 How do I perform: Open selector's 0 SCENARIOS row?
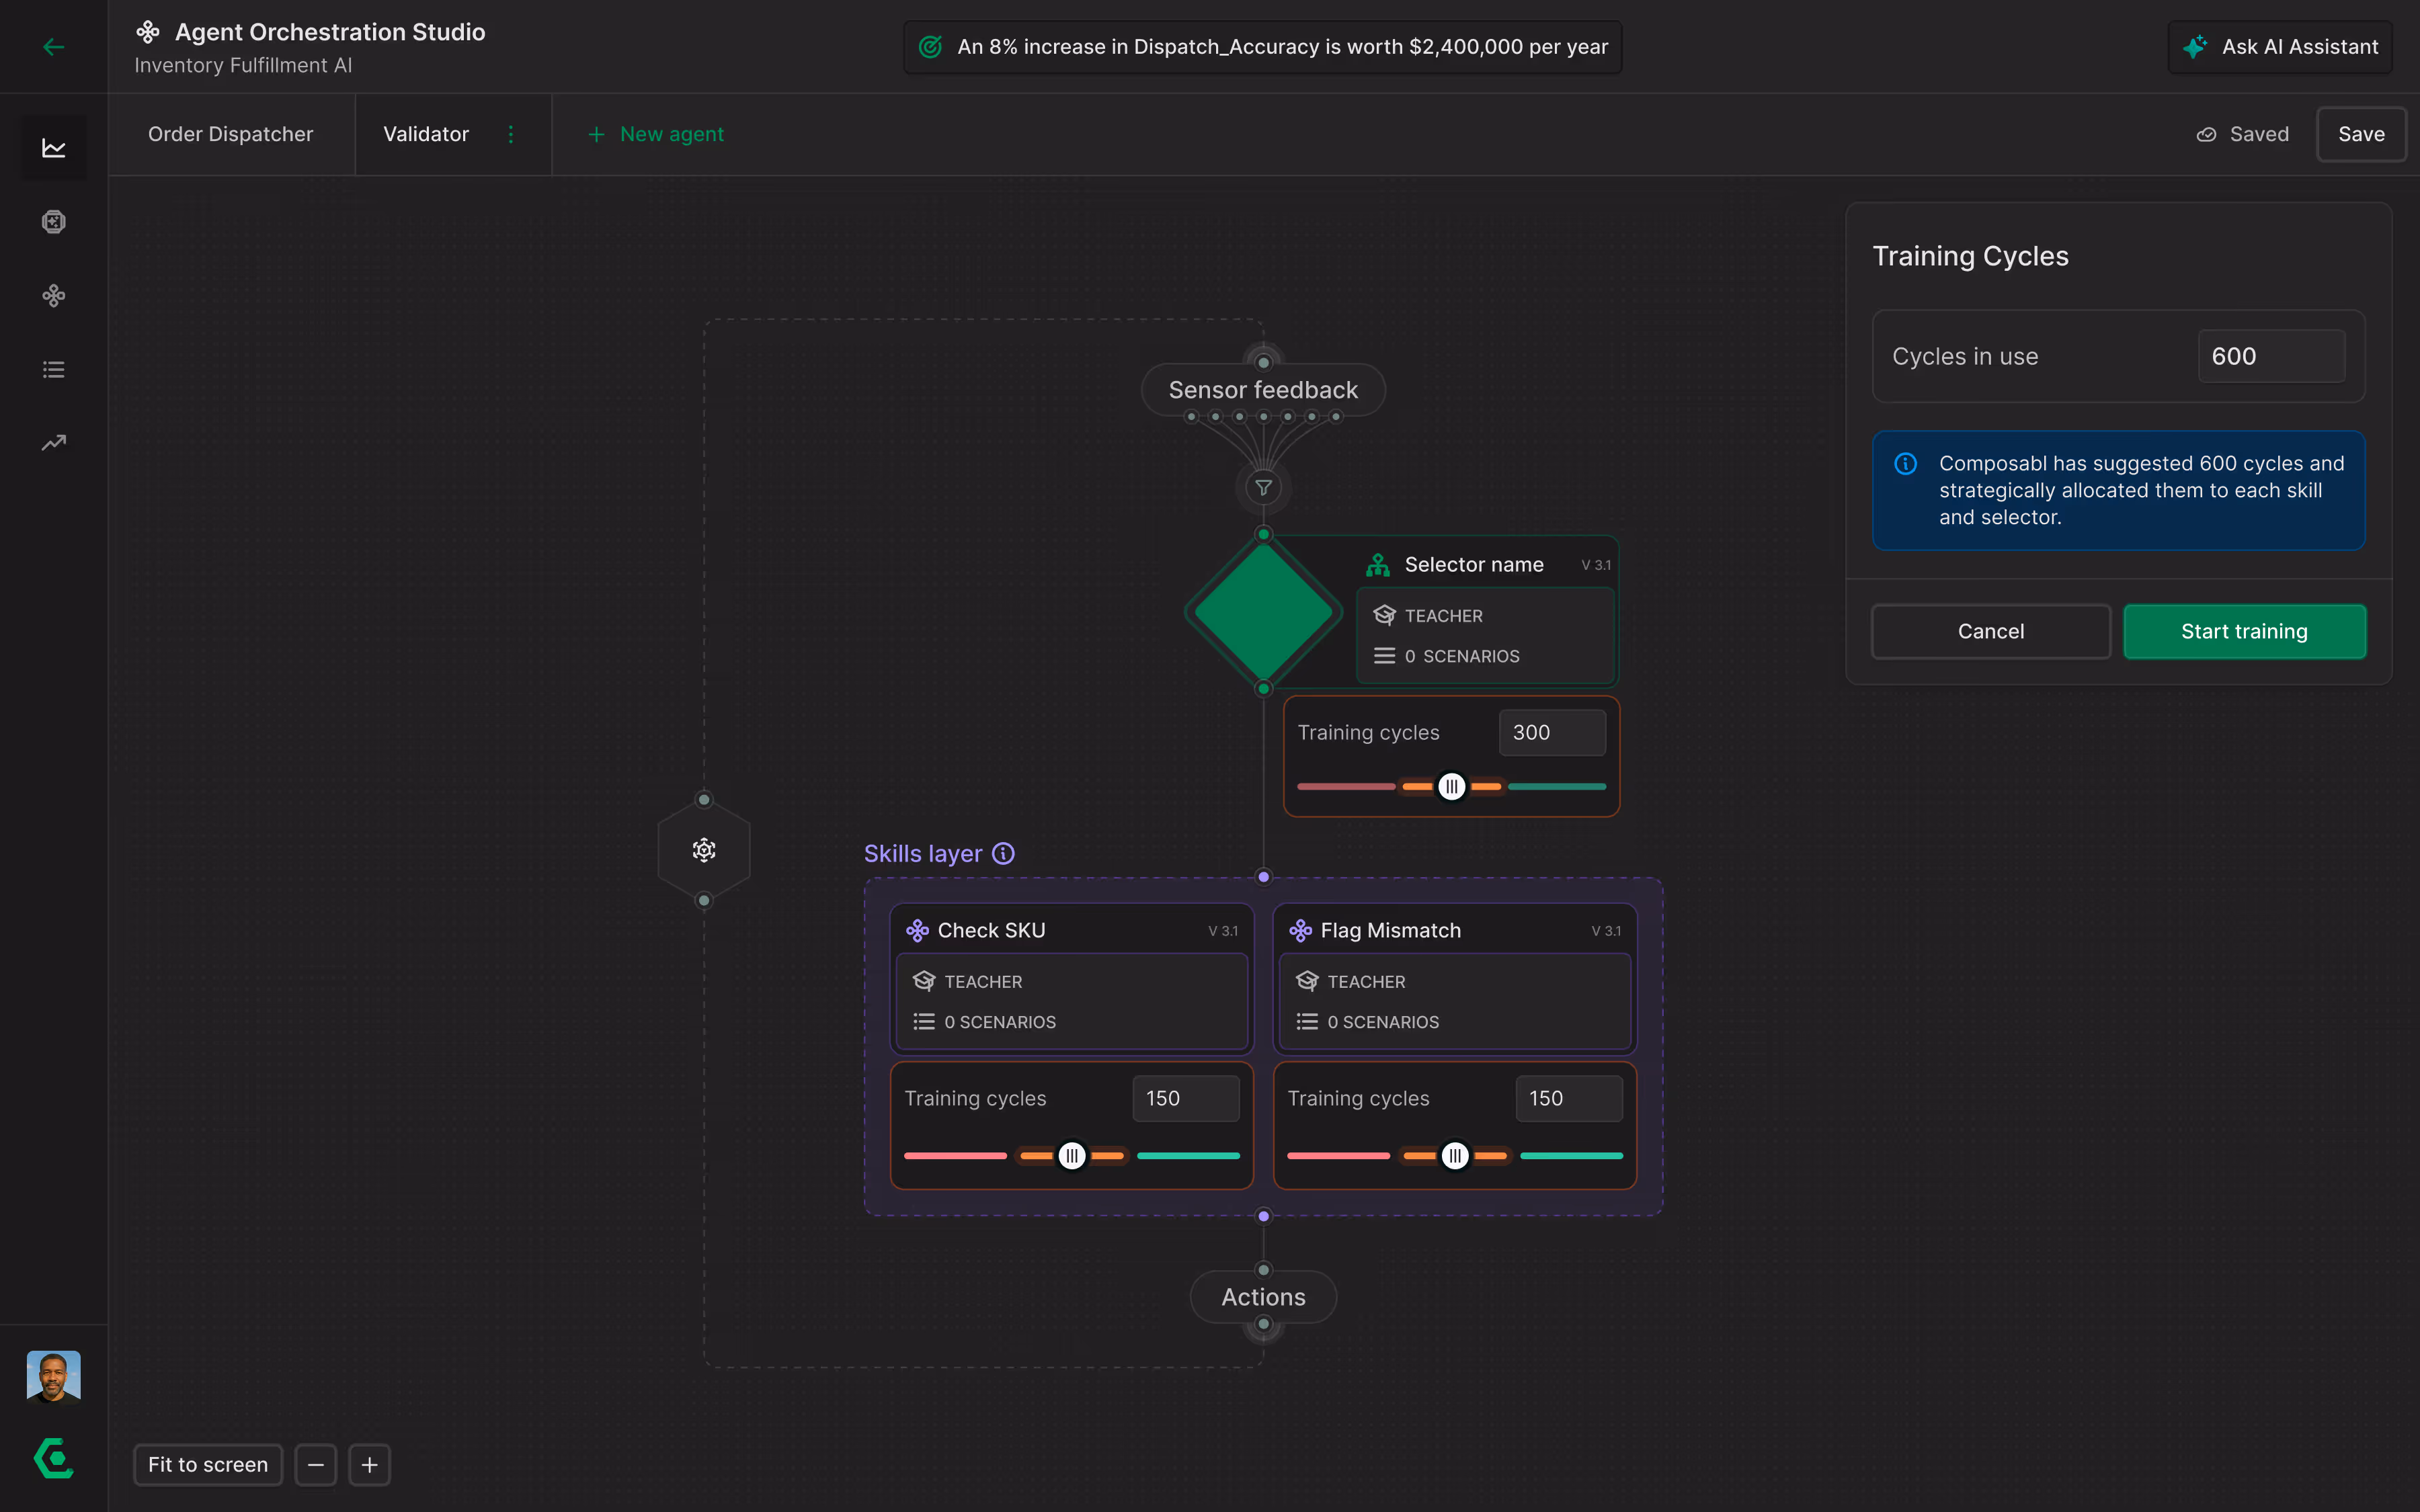pos(1486,656)
